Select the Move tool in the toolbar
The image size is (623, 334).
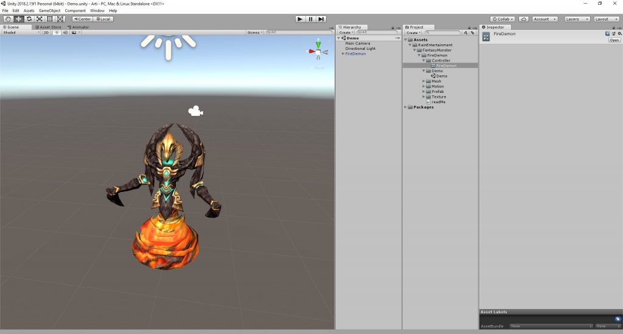pyautogui.click(x=18, y=19)
